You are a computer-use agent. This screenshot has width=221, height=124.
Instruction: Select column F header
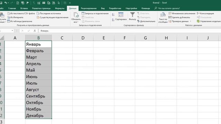point(125,38)
